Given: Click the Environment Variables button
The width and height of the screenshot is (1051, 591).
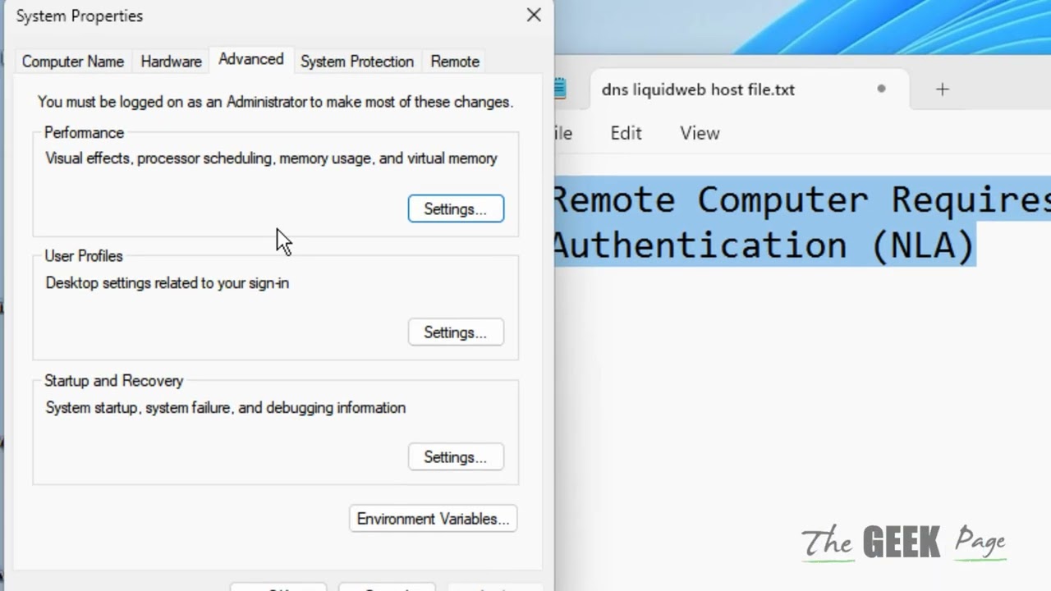Looking at the screenshot, I should tap(433, 519).
